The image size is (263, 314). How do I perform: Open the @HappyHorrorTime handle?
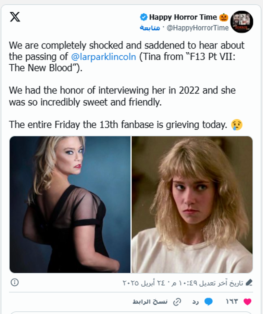[198, 28]
